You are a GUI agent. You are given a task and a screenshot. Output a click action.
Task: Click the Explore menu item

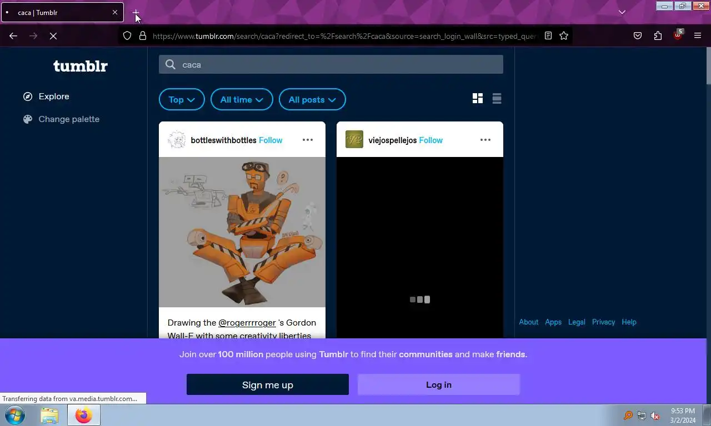click(x=54, y=97)
